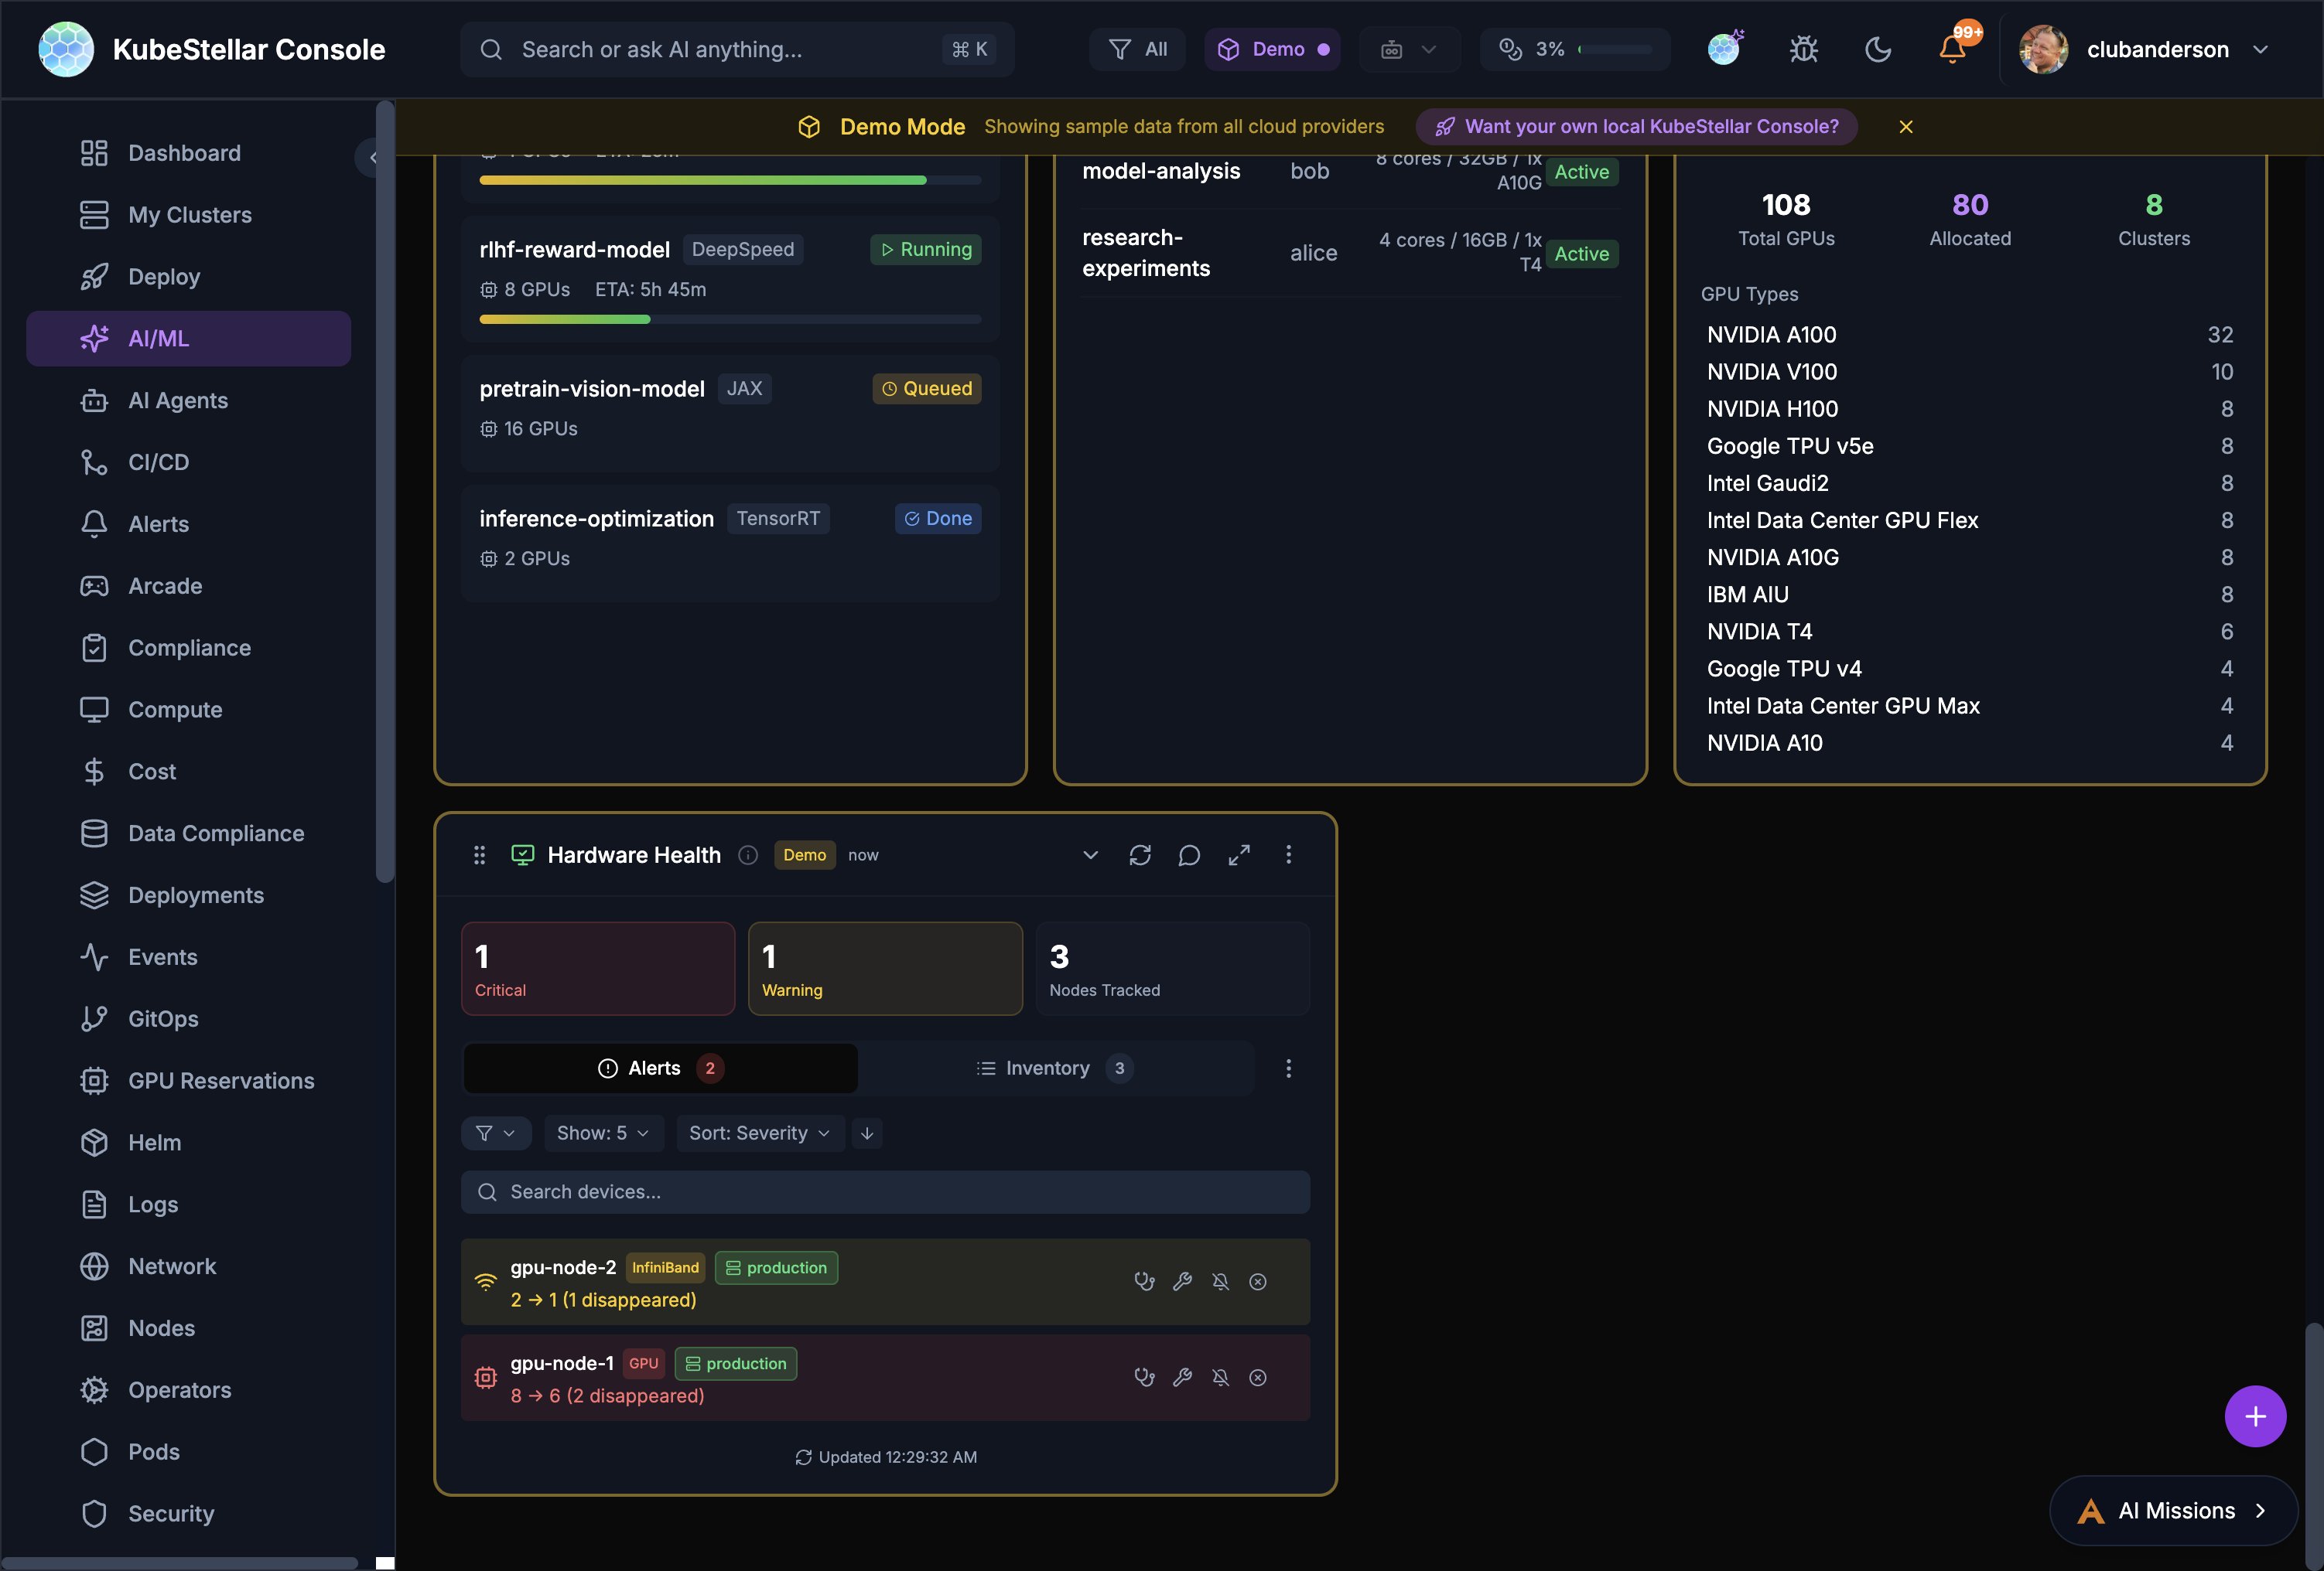Open notifications bell with 99+ badge
The image size is (2324, 1571).
pyautogui.click(x=1952, y=49)
